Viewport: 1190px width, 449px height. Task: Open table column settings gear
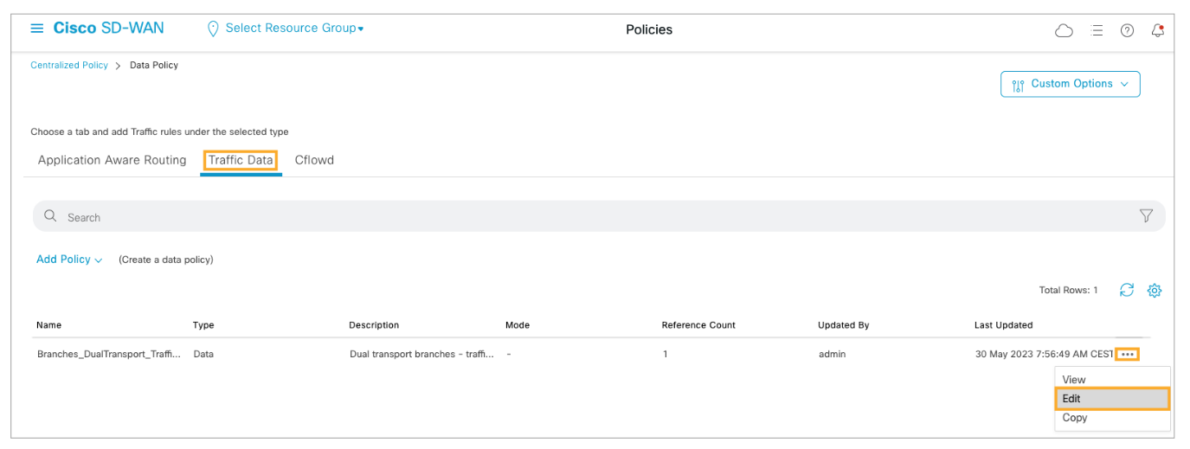(x=1154, y=291)
